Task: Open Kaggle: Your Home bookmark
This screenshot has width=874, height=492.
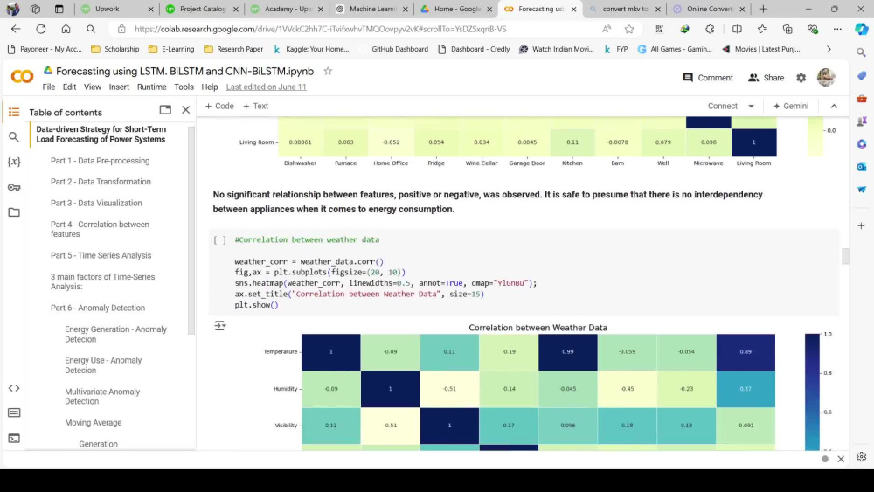Action: pos(310,49)
